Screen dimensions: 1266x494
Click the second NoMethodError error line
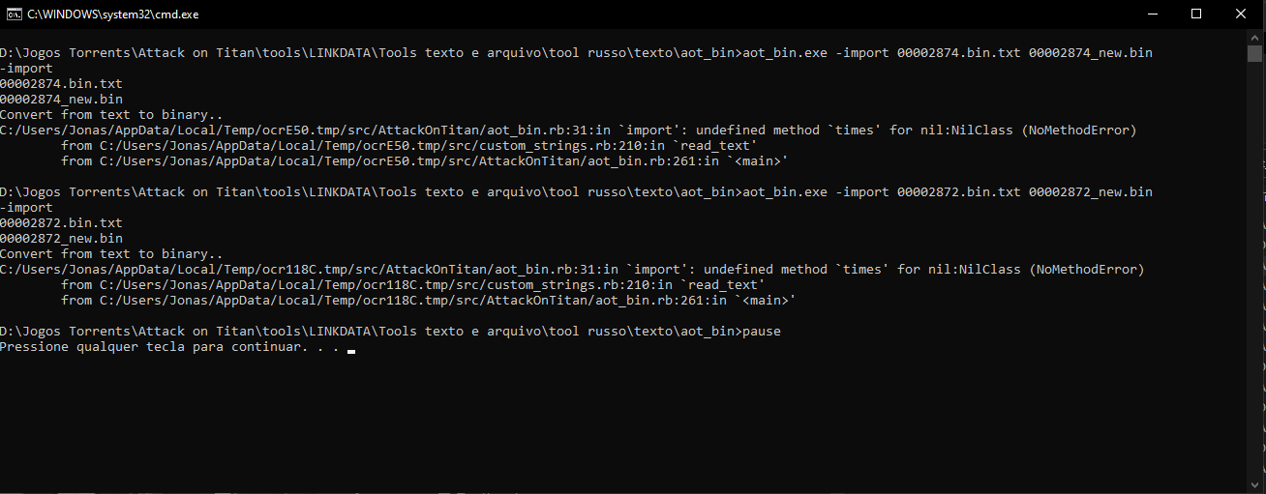click(x=572, y=269)
